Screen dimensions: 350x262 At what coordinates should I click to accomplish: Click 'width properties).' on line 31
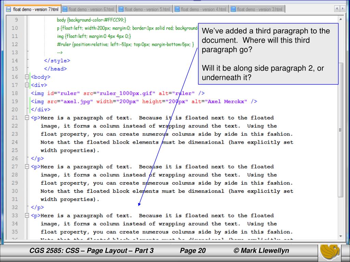tap(70, 199)
